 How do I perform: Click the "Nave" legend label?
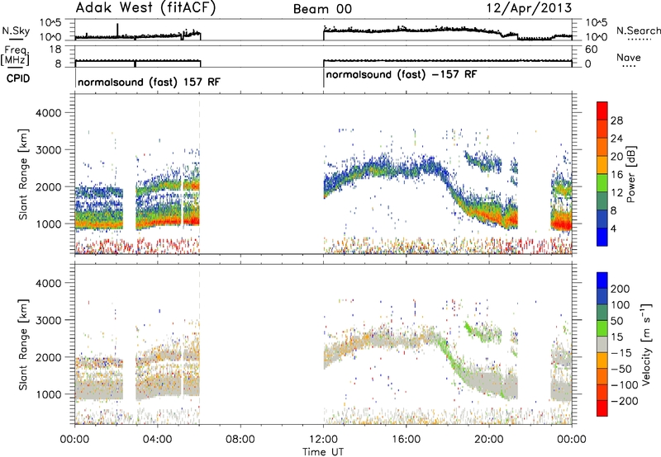(629, 57)
